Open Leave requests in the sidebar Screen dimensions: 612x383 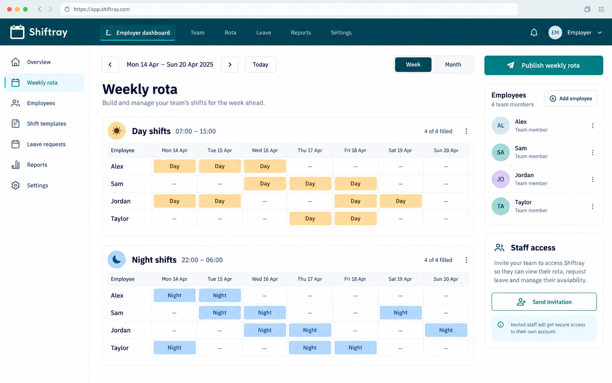pyautogui.click(x=44, y=144)
